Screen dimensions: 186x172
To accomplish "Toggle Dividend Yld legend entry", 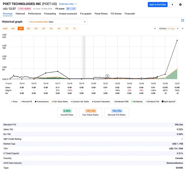I will 152,102.
